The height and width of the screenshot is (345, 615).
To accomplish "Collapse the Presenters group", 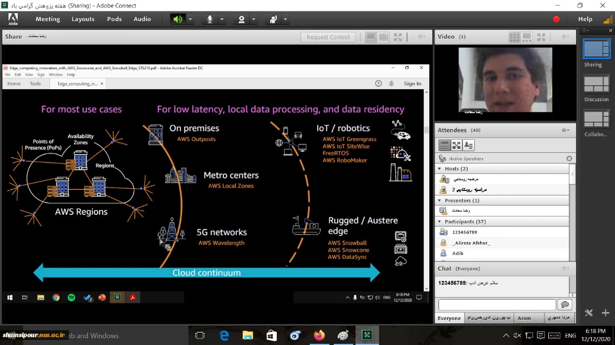I will 440,201.
